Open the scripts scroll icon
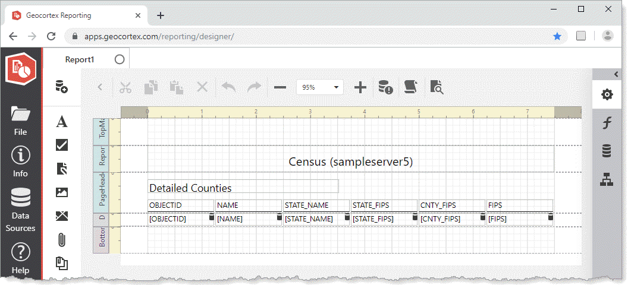Image resolution: width=631 pixels, height=285 pixels. pos(411,87)
